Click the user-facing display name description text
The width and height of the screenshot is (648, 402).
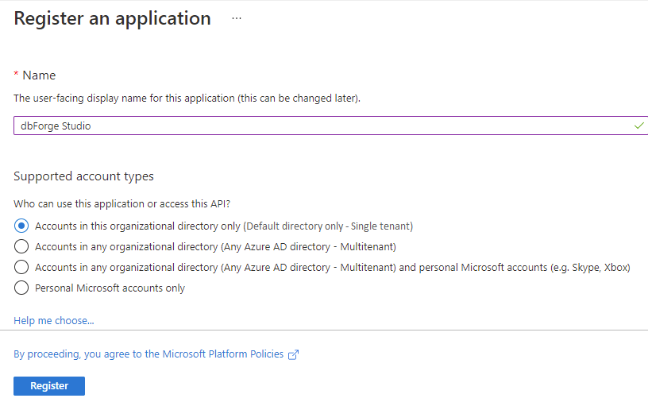pos(187,99)
